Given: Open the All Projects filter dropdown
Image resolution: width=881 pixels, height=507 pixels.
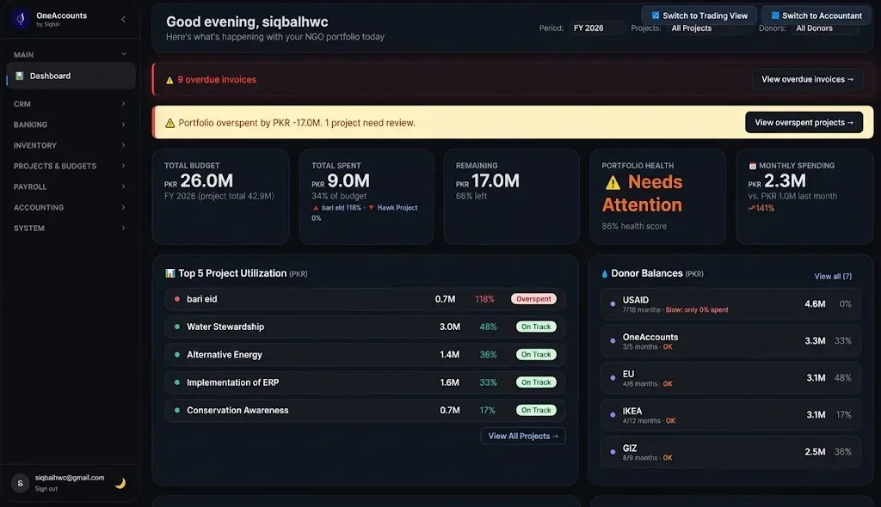Looking at the screenshot, I should coord(710,28).
